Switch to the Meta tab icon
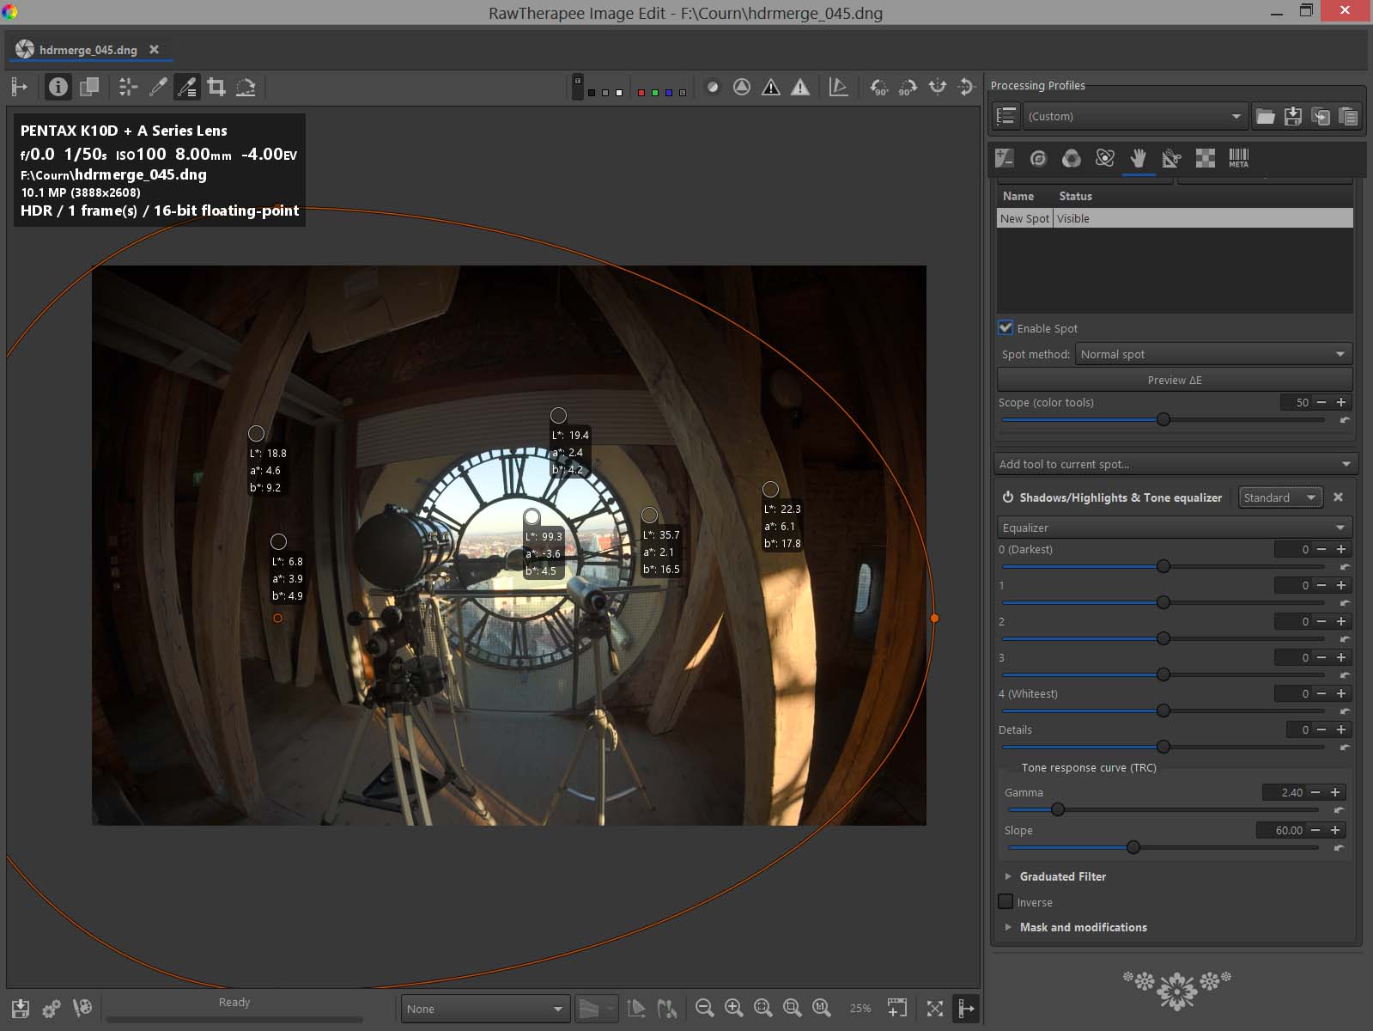The height and width of the screenshot is (1031, 1373). [x=1238, y=158]
